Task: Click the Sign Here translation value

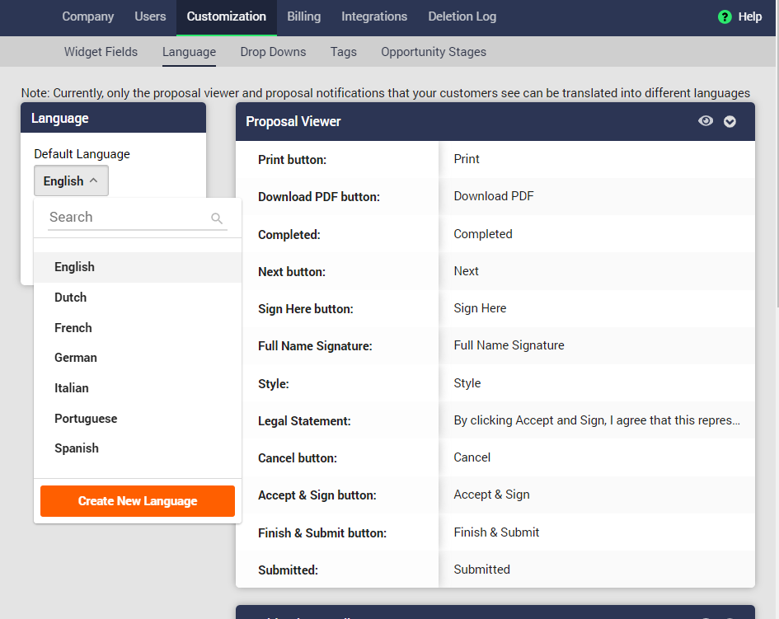Action: 597,308
